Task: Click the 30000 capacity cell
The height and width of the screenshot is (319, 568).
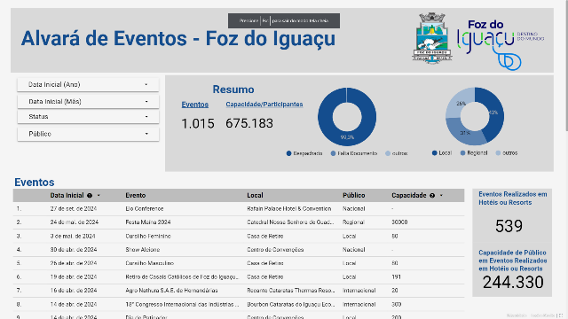Action: click(399, 222)
